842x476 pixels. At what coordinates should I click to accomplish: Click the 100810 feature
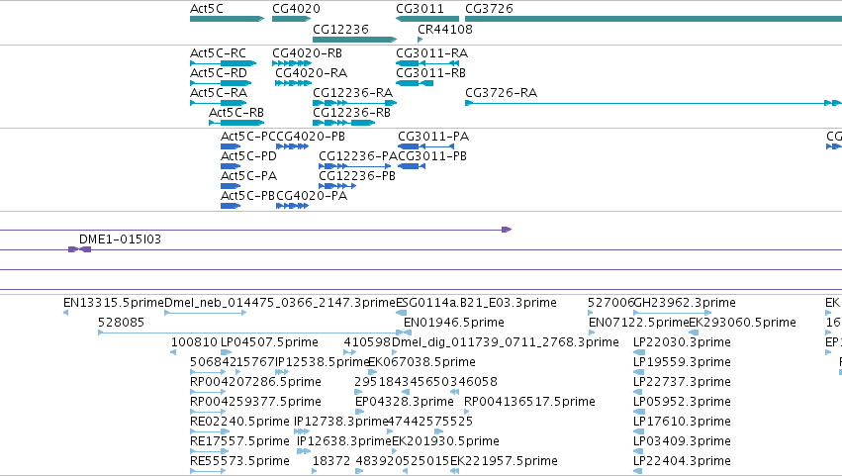173,352
